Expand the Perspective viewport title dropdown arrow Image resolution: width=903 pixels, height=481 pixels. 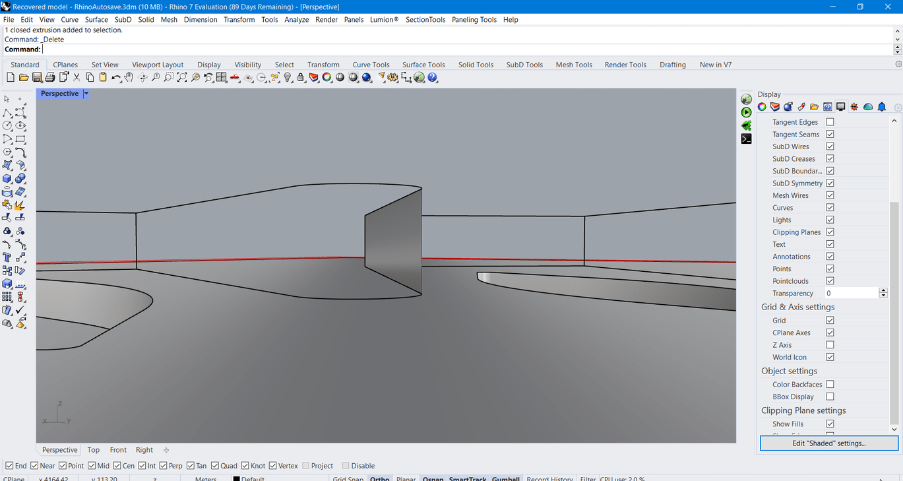(x=86, y=94)
